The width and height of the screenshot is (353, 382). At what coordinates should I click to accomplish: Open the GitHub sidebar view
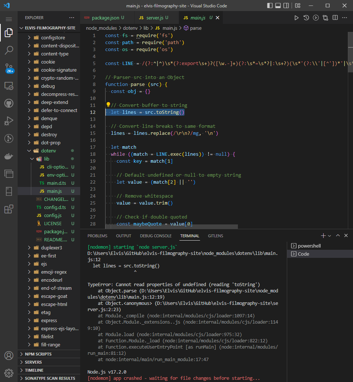9,103
